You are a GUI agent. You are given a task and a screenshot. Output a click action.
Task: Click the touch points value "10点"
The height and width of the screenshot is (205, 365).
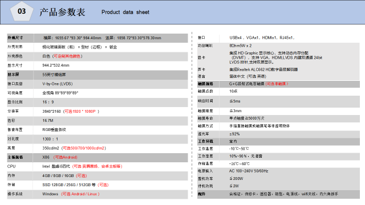233,91
